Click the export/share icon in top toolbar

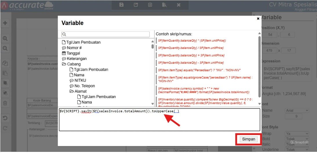pos(136,5)
